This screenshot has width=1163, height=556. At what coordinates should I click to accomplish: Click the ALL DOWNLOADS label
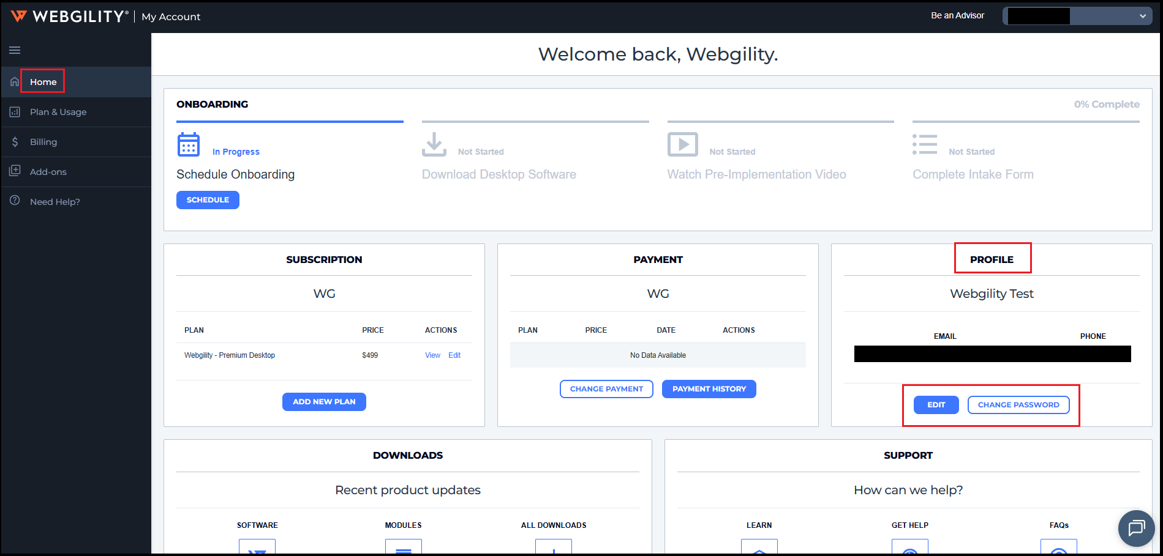click(554, 525)
